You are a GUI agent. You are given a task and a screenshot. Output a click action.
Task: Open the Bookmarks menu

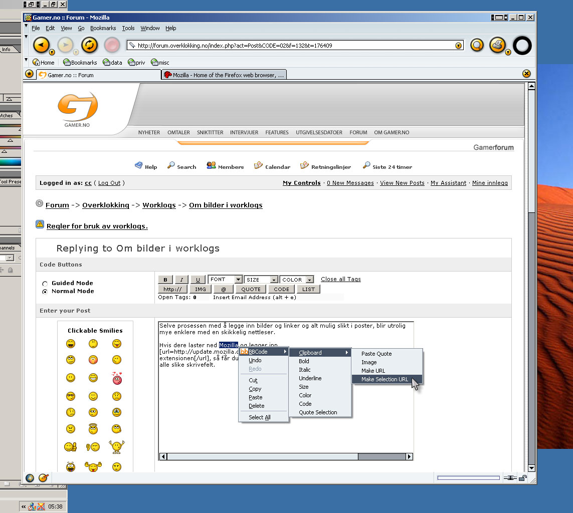[103, 28]
